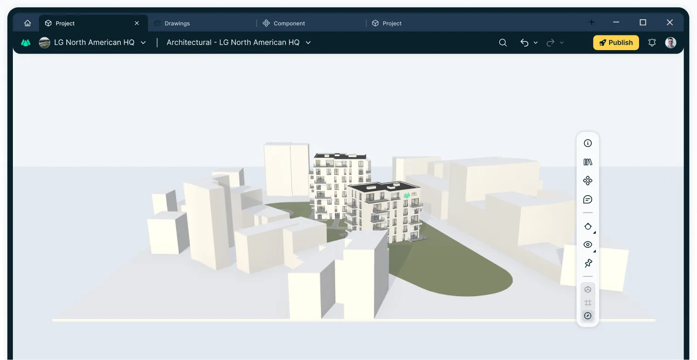Viewport: 697px width, 360px height.
Task: Close the active Project tab
Action: [137, 23]
